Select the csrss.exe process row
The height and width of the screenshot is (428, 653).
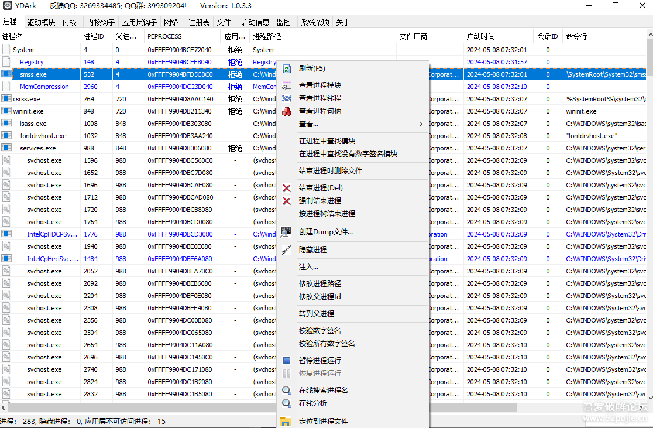[x=27, y=99]
